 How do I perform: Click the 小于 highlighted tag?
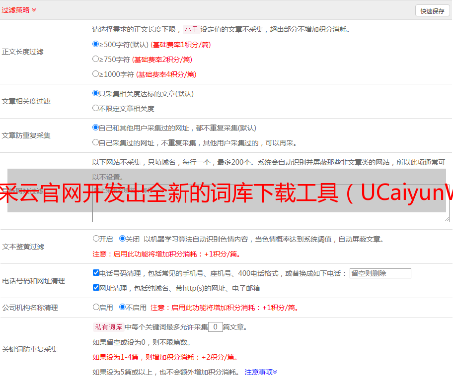(191, 29)
